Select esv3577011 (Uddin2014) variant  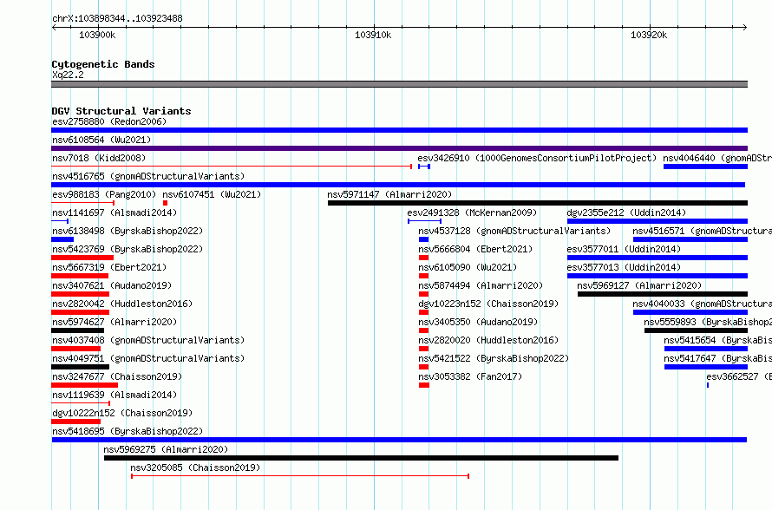pyautogui.click(x=624, y=249)
